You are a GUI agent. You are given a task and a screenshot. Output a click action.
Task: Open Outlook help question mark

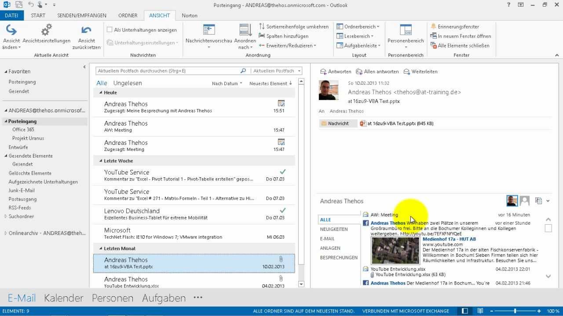tap(508, 5)
